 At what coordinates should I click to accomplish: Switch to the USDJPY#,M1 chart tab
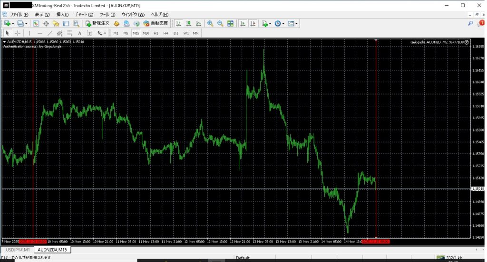[x=18, y=250]
